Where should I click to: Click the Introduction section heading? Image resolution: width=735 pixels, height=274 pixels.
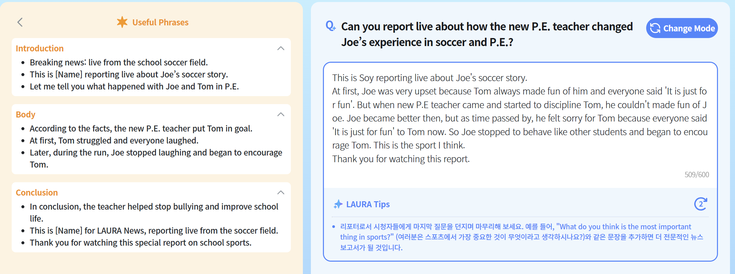[x=40, y=48]
